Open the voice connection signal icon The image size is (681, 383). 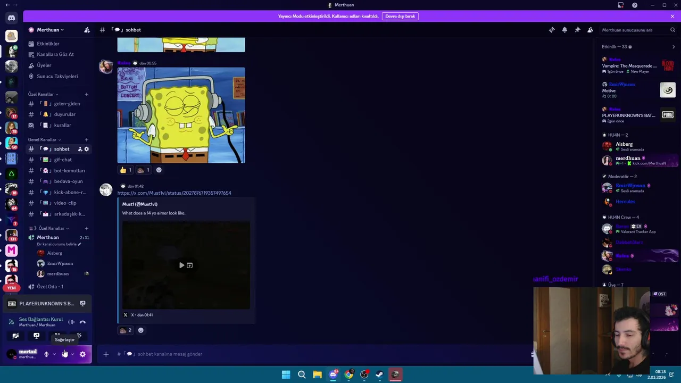tap(11, 322)
